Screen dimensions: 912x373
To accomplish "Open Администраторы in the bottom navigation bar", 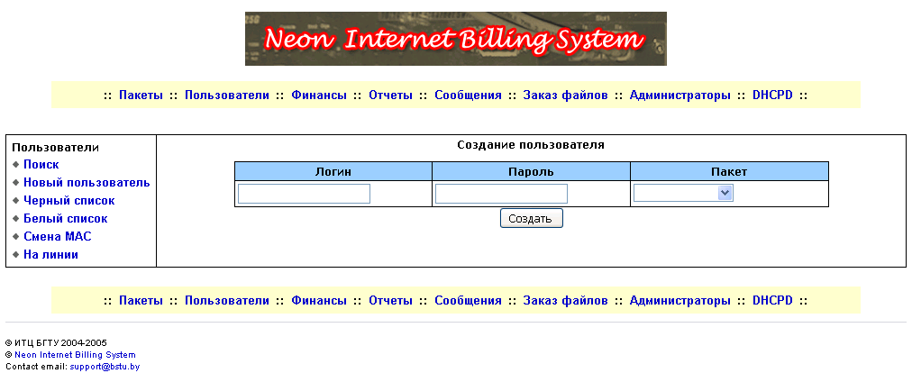I will point(679,301).
